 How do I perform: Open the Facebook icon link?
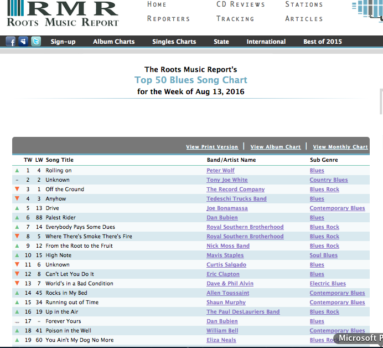click(11, 42)
